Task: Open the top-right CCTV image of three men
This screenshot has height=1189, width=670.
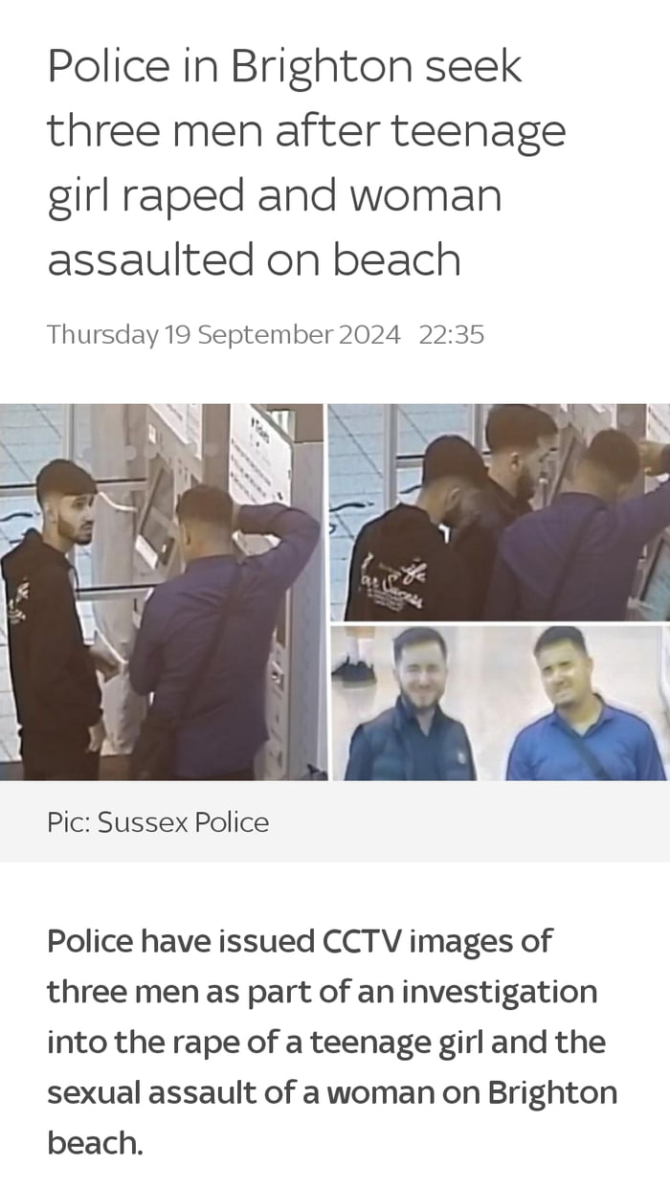Action: tap(500, 512)
